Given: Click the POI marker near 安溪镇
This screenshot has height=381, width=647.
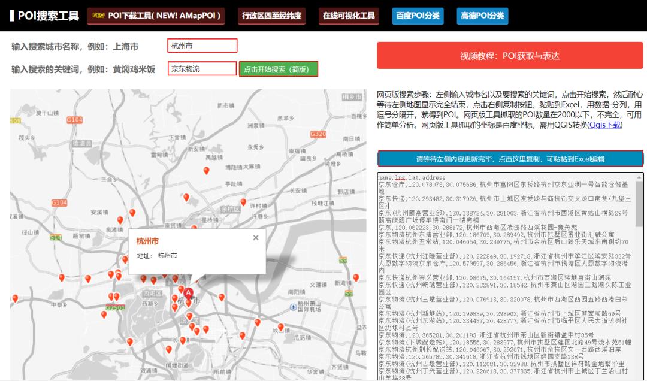Looking at the screenshot, I should point(132,214).
